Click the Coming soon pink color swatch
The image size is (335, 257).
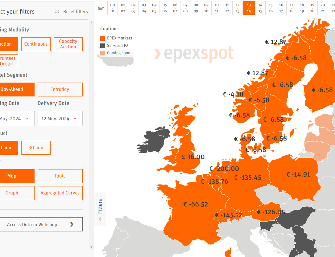[102, 53]
